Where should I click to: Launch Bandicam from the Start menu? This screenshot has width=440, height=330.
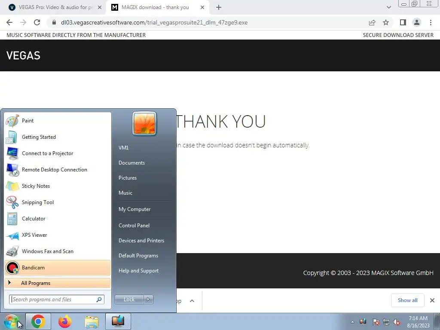click(58, 267)
